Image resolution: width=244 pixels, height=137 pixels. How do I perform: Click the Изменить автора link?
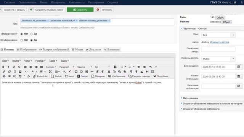220,42
